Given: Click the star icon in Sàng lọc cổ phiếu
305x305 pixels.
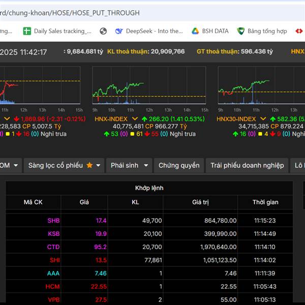Looking at the screenshot, I should point(89,165).
